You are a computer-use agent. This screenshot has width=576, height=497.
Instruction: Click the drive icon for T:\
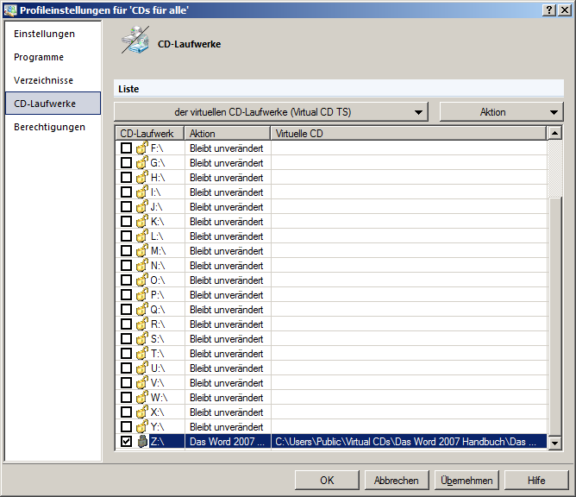coord(141,354)
